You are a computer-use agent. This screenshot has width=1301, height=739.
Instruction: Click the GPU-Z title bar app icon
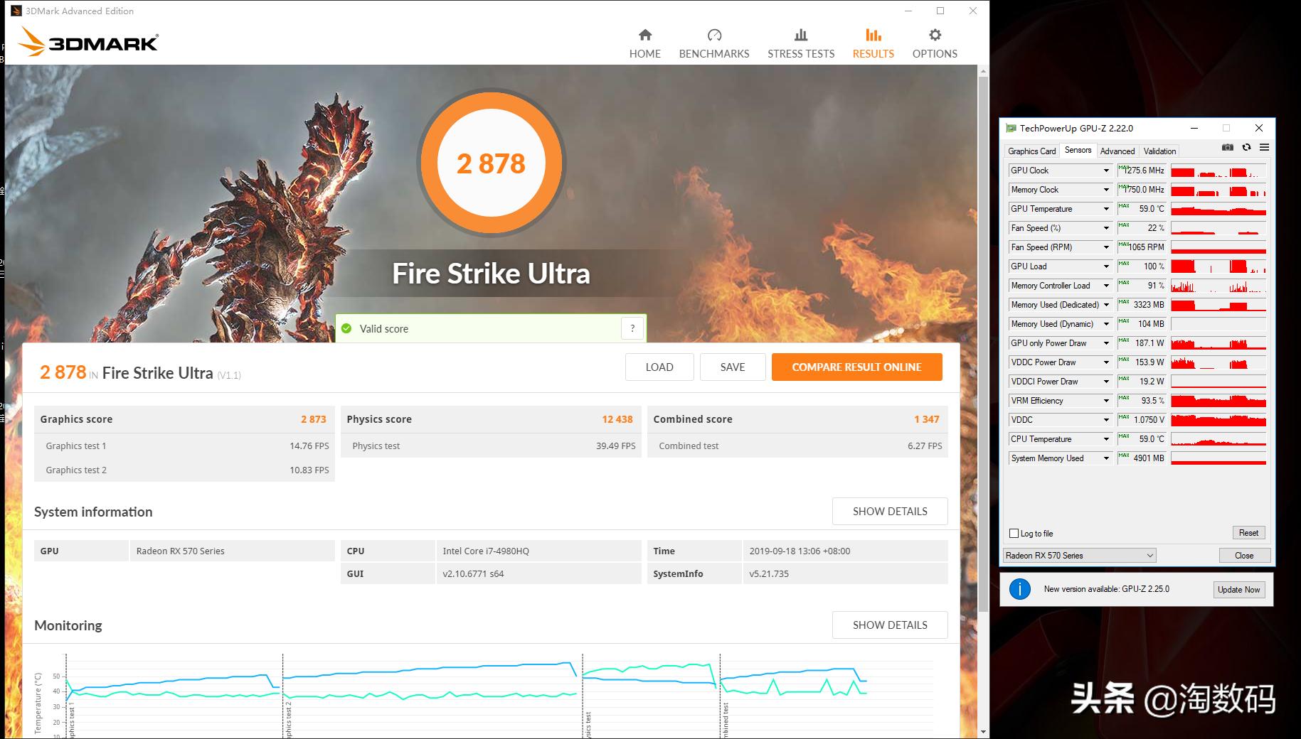[1011, 128]
